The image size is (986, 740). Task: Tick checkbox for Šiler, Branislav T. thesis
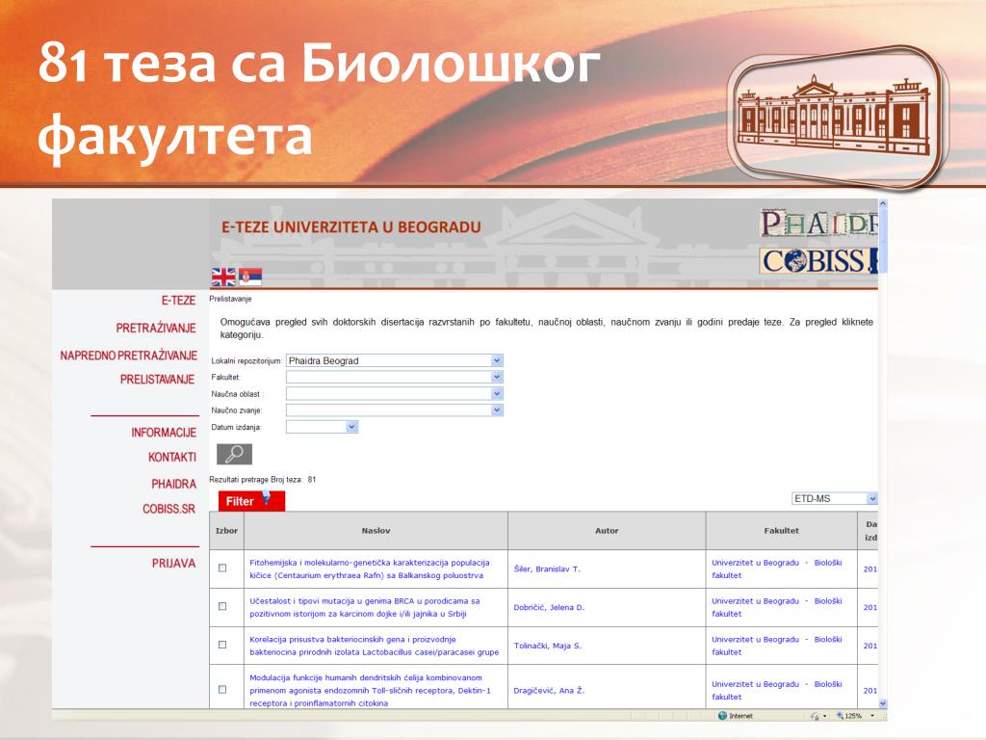click(222, 568)
